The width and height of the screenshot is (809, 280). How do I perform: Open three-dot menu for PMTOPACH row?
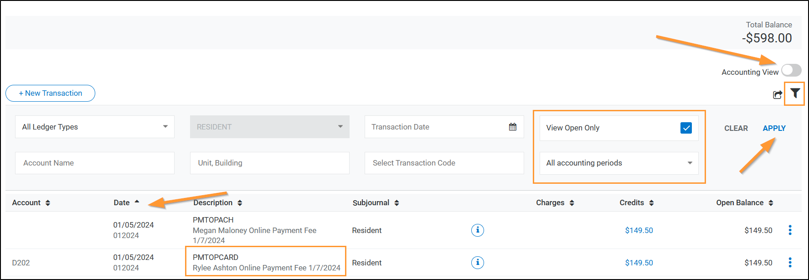(790, 230)
